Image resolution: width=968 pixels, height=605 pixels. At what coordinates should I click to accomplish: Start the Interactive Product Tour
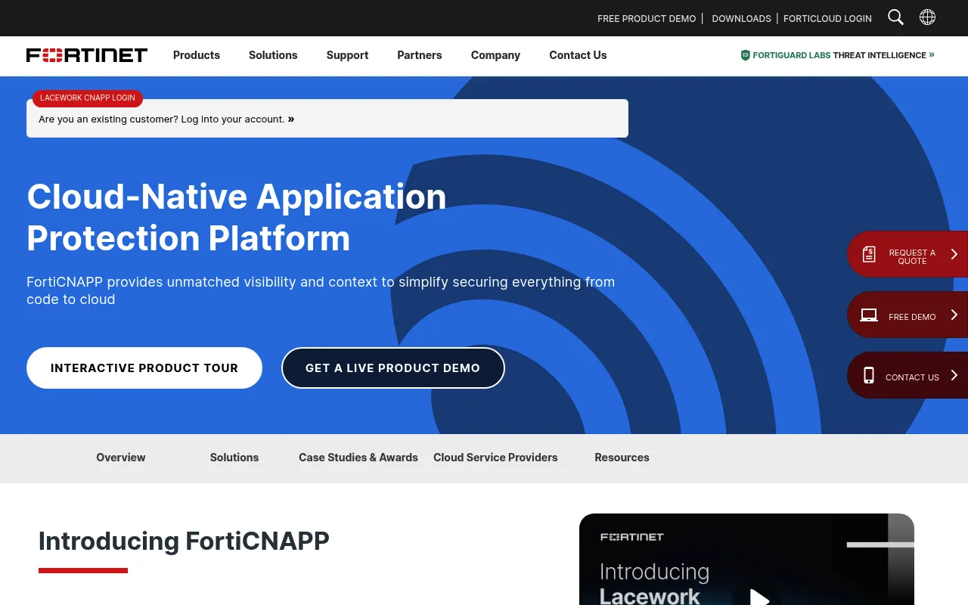[144, 368]
